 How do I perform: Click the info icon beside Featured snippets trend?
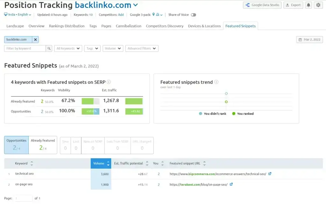pos(217,82)
